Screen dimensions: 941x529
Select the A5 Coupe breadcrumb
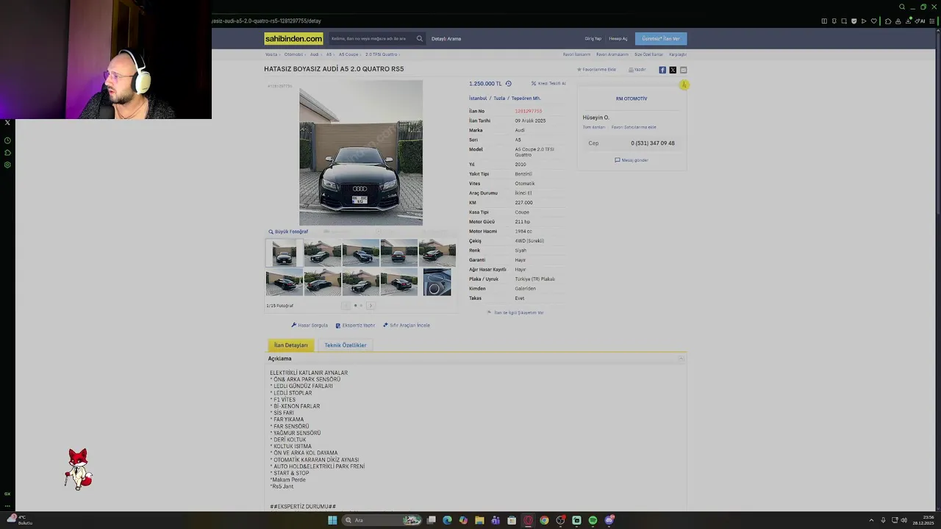click(348, 54)
